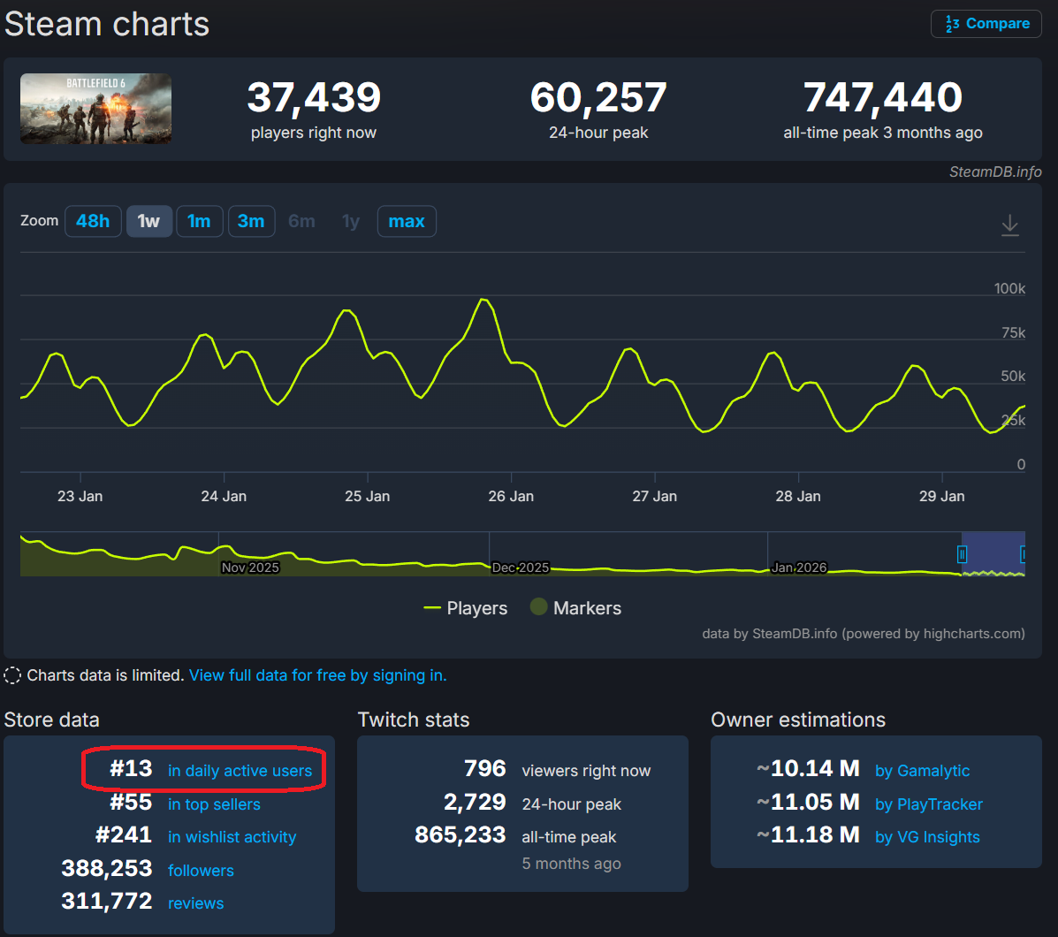Click the '23 Jan' axis label
1058x937 pixels.
tap(80, 497)
